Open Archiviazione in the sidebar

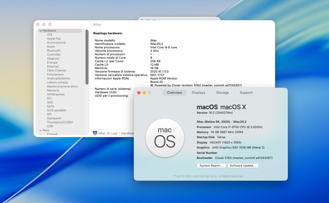click(56, 43)
